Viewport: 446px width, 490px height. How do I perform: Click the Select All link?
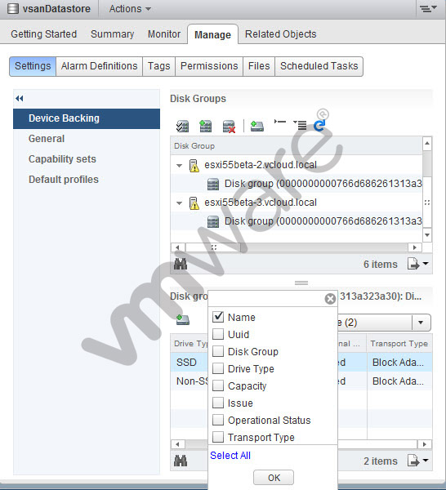230,456
